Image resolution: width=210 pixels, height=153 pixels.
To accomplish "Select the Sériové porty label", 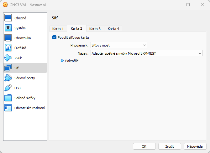I will [x=25, y=78].
